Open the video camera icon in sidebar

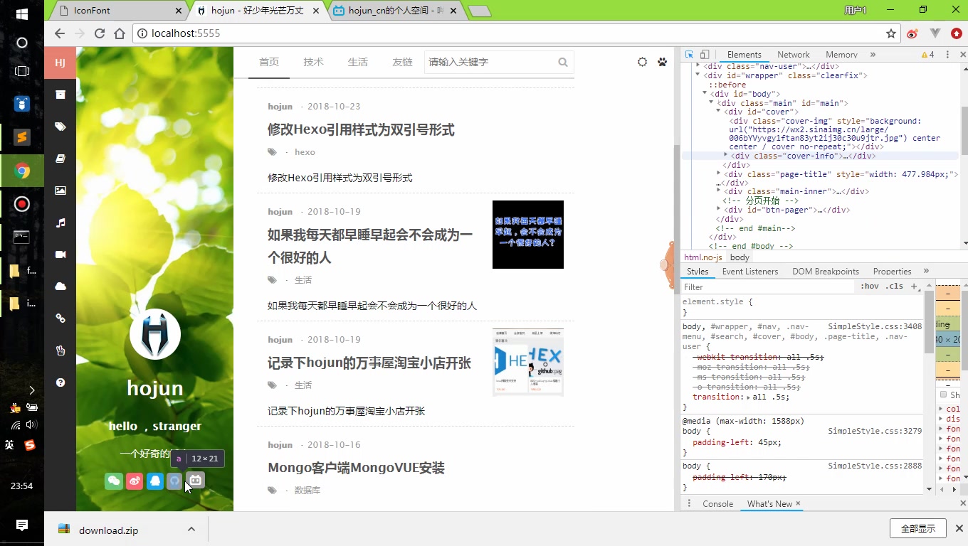pyautogui.click(x=60, y=255)
